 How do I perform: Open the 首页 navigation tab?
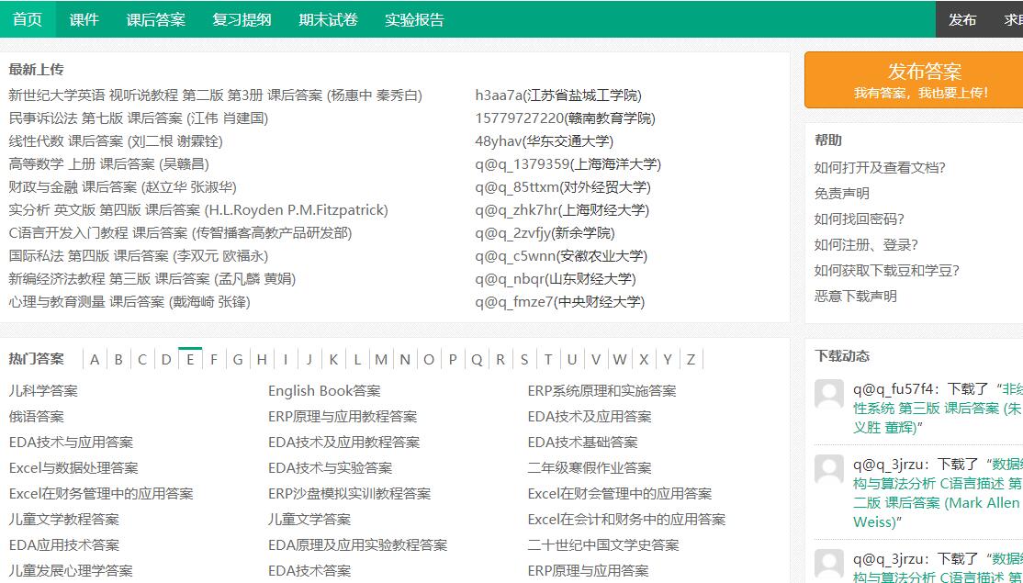tap(26, 19)
